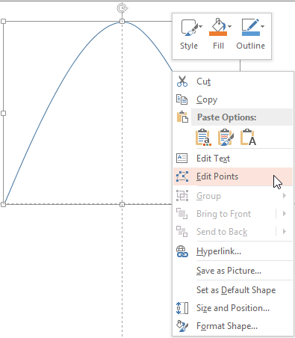Screen dimensions: 295x338
Task: Click the Format Shape icon
Action: 182,326
